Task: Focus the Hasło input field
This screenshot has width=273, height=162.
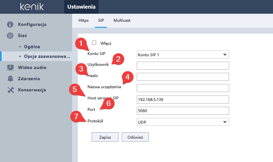Action: coord(183,77)
